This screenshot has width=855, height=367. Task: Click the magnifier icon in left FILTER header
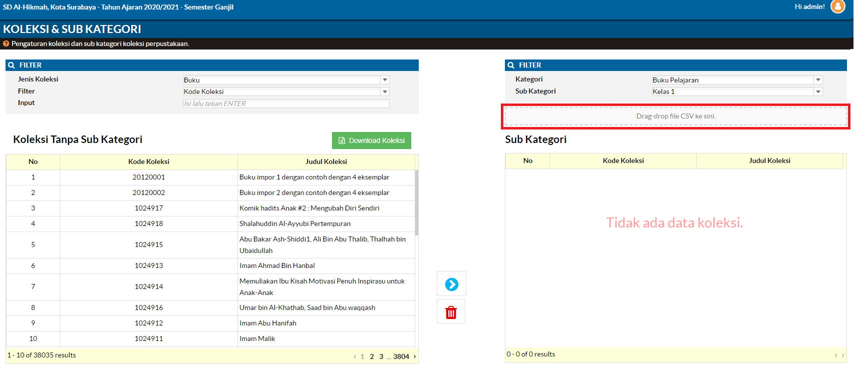(11, 65)
